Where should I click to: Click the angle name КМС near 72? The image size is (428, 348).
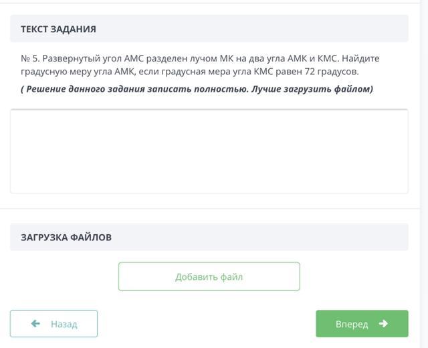(x=263, y=72)
